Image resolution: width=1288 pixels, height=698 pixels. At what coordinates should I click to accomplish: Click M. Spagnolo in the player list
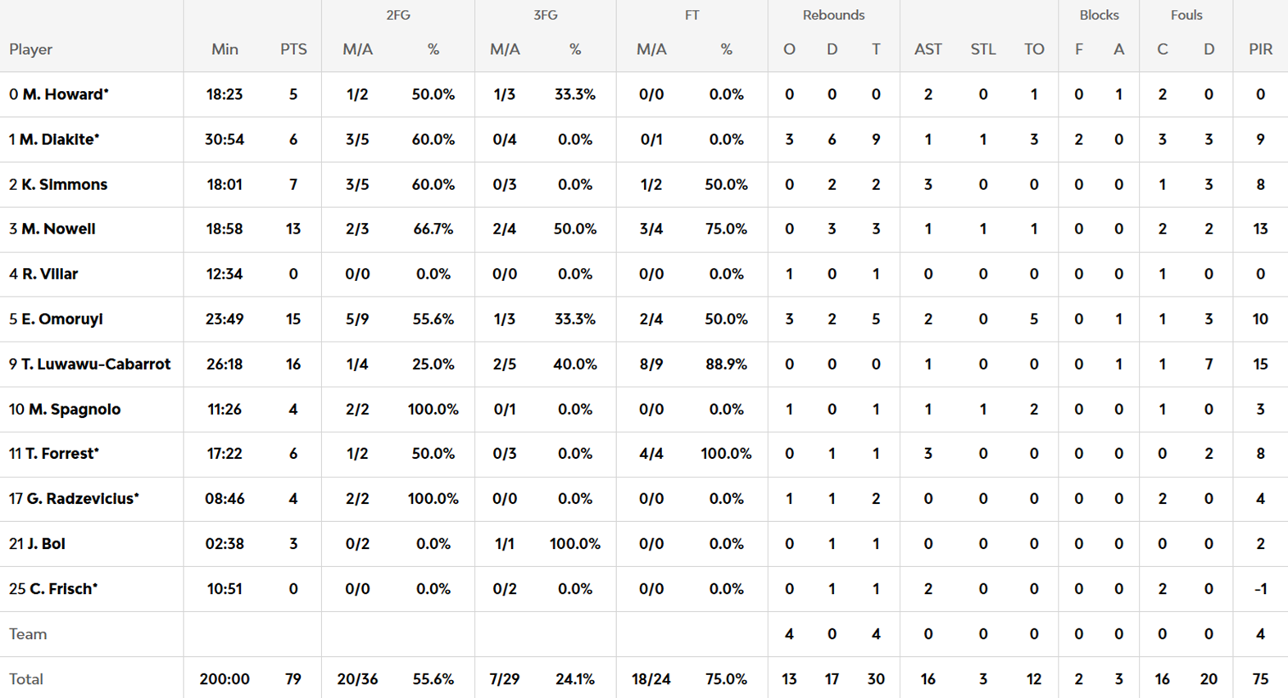click(74, 409)
